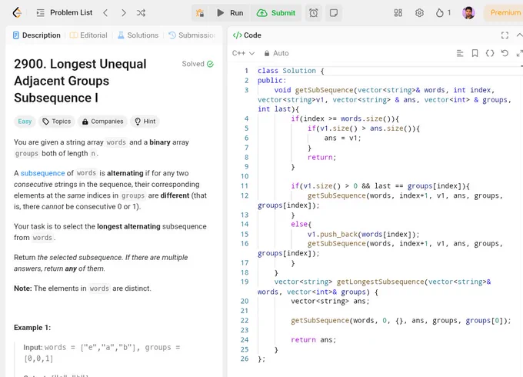Click the return ans; statement
The height and width of the screenshot is (377, 523).
point(314,339)
